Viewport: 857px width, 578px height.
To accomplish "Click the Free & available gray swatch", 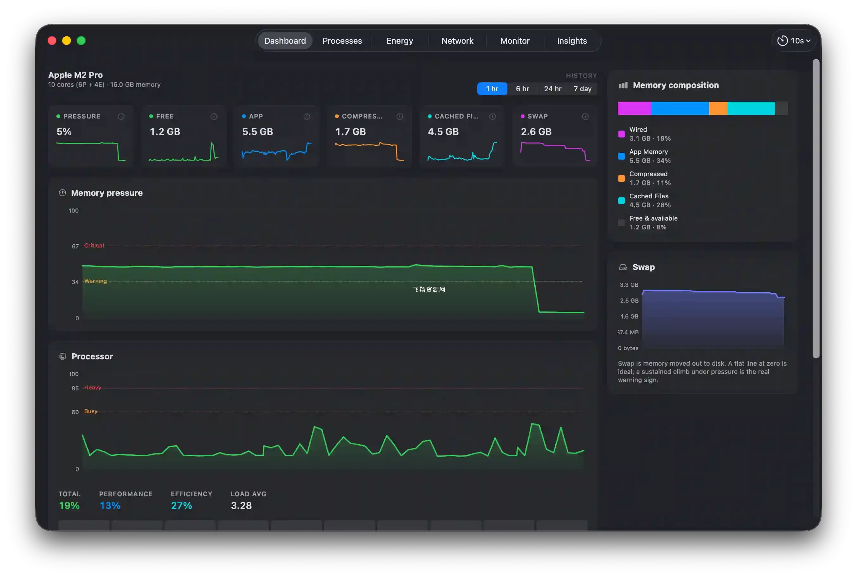I will 622,223.
